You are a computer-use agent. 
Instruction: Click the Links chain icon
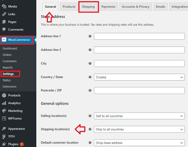[4, 14]
